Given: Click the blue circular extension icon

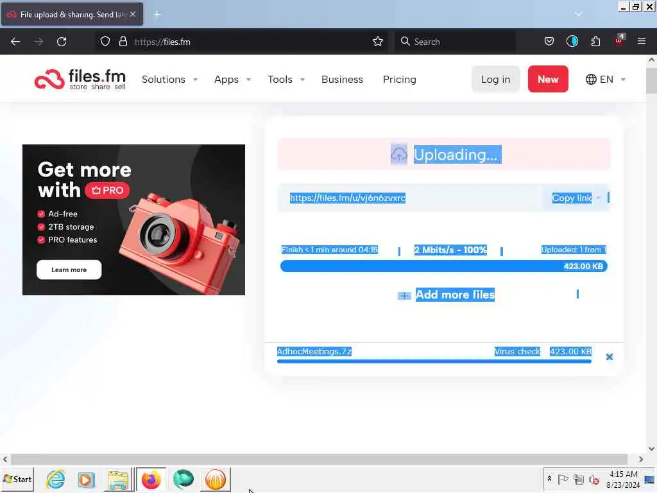Looking at the screenshot, I should 572,41.
